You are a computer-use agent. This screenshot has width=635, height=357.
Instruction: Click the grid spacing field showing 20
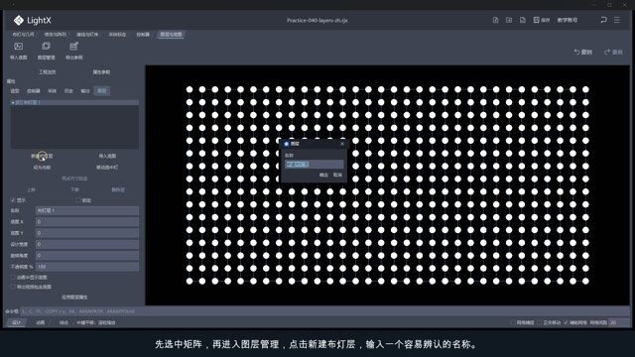point(618,322)
